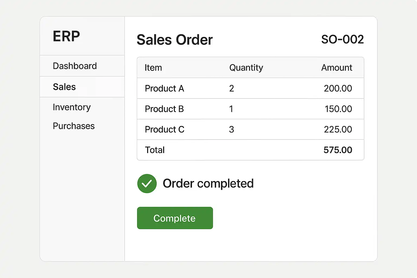Go to Inventory in the sidebar

coord(72,107)
